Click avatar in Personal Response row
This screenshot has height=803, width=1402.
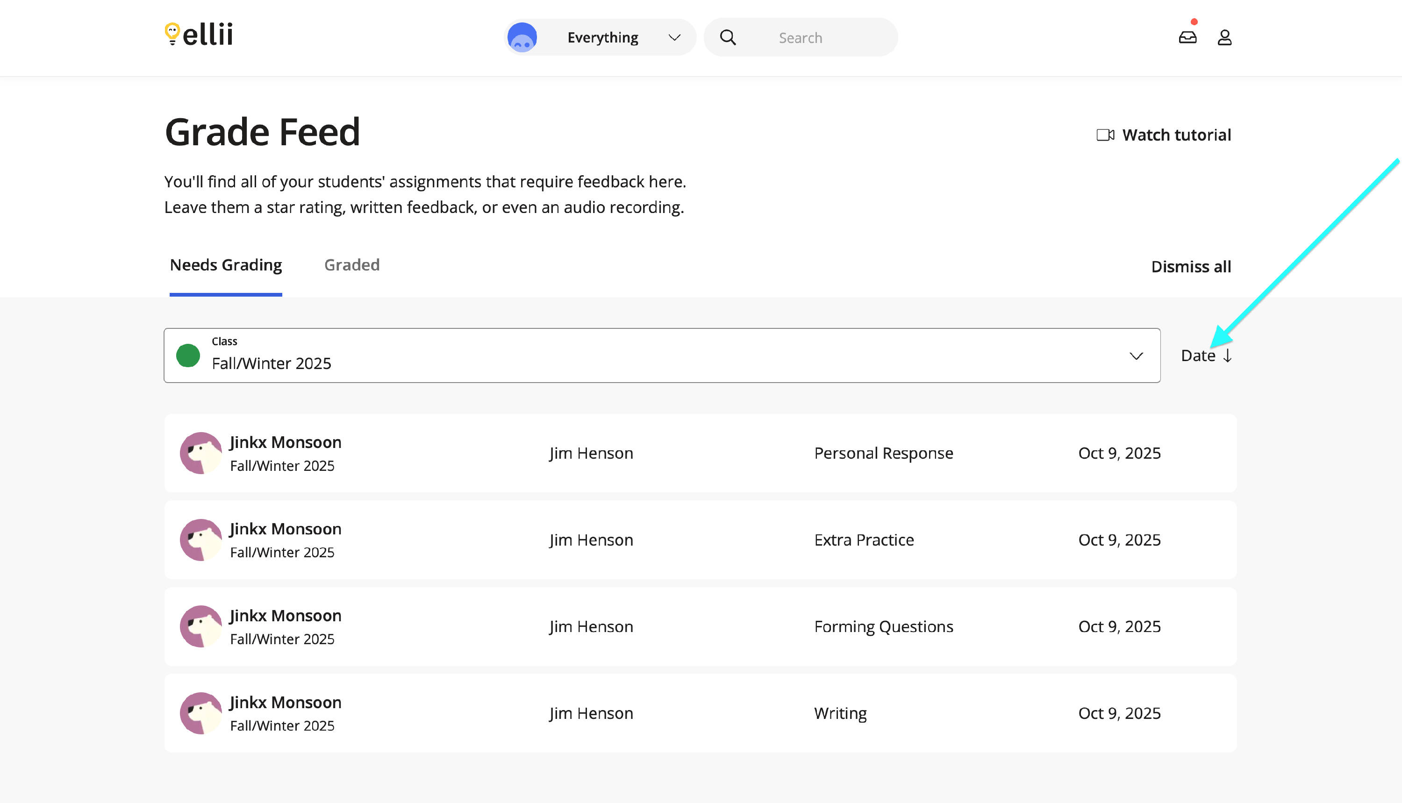(x=201, y=453)
